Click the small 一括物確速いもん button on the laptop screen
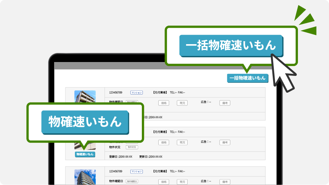 click(x=247, y=78)
